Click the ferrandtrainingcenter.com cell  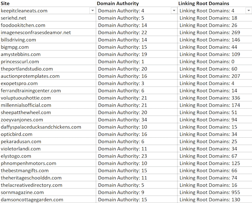pyautogui.click(x=48, y=90)
